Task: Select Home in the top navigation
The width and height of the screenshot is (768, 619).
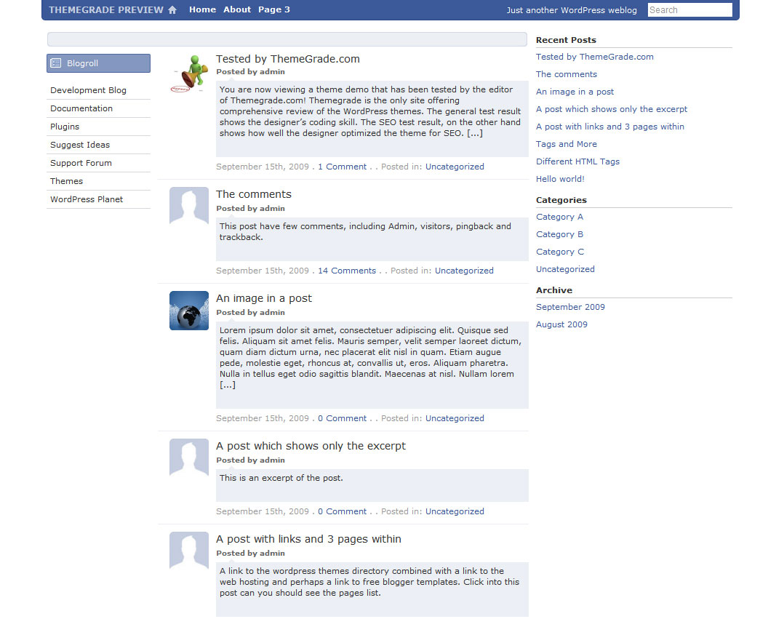Action: click(x=202, y=9)
